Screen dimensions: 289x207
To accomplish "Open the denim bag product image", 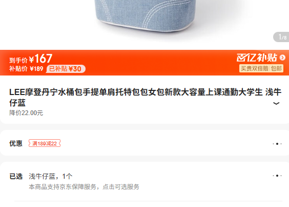I will (x=144, y=16).
